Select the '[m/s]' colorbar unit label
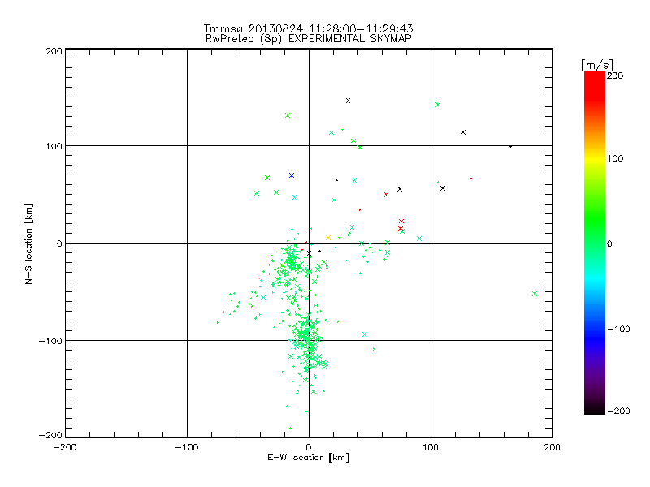The image size is (650, 487). (x=596, y=65)
